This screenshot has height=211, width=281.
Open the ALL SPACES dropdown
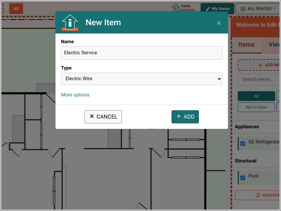258,9
